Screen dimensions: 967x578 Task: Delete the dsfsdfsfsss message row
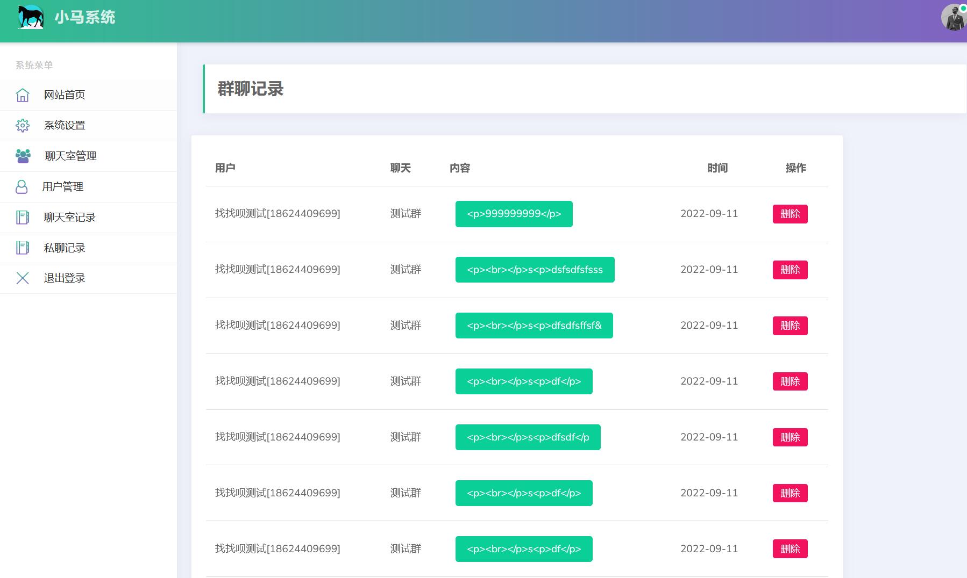(790, 270)
